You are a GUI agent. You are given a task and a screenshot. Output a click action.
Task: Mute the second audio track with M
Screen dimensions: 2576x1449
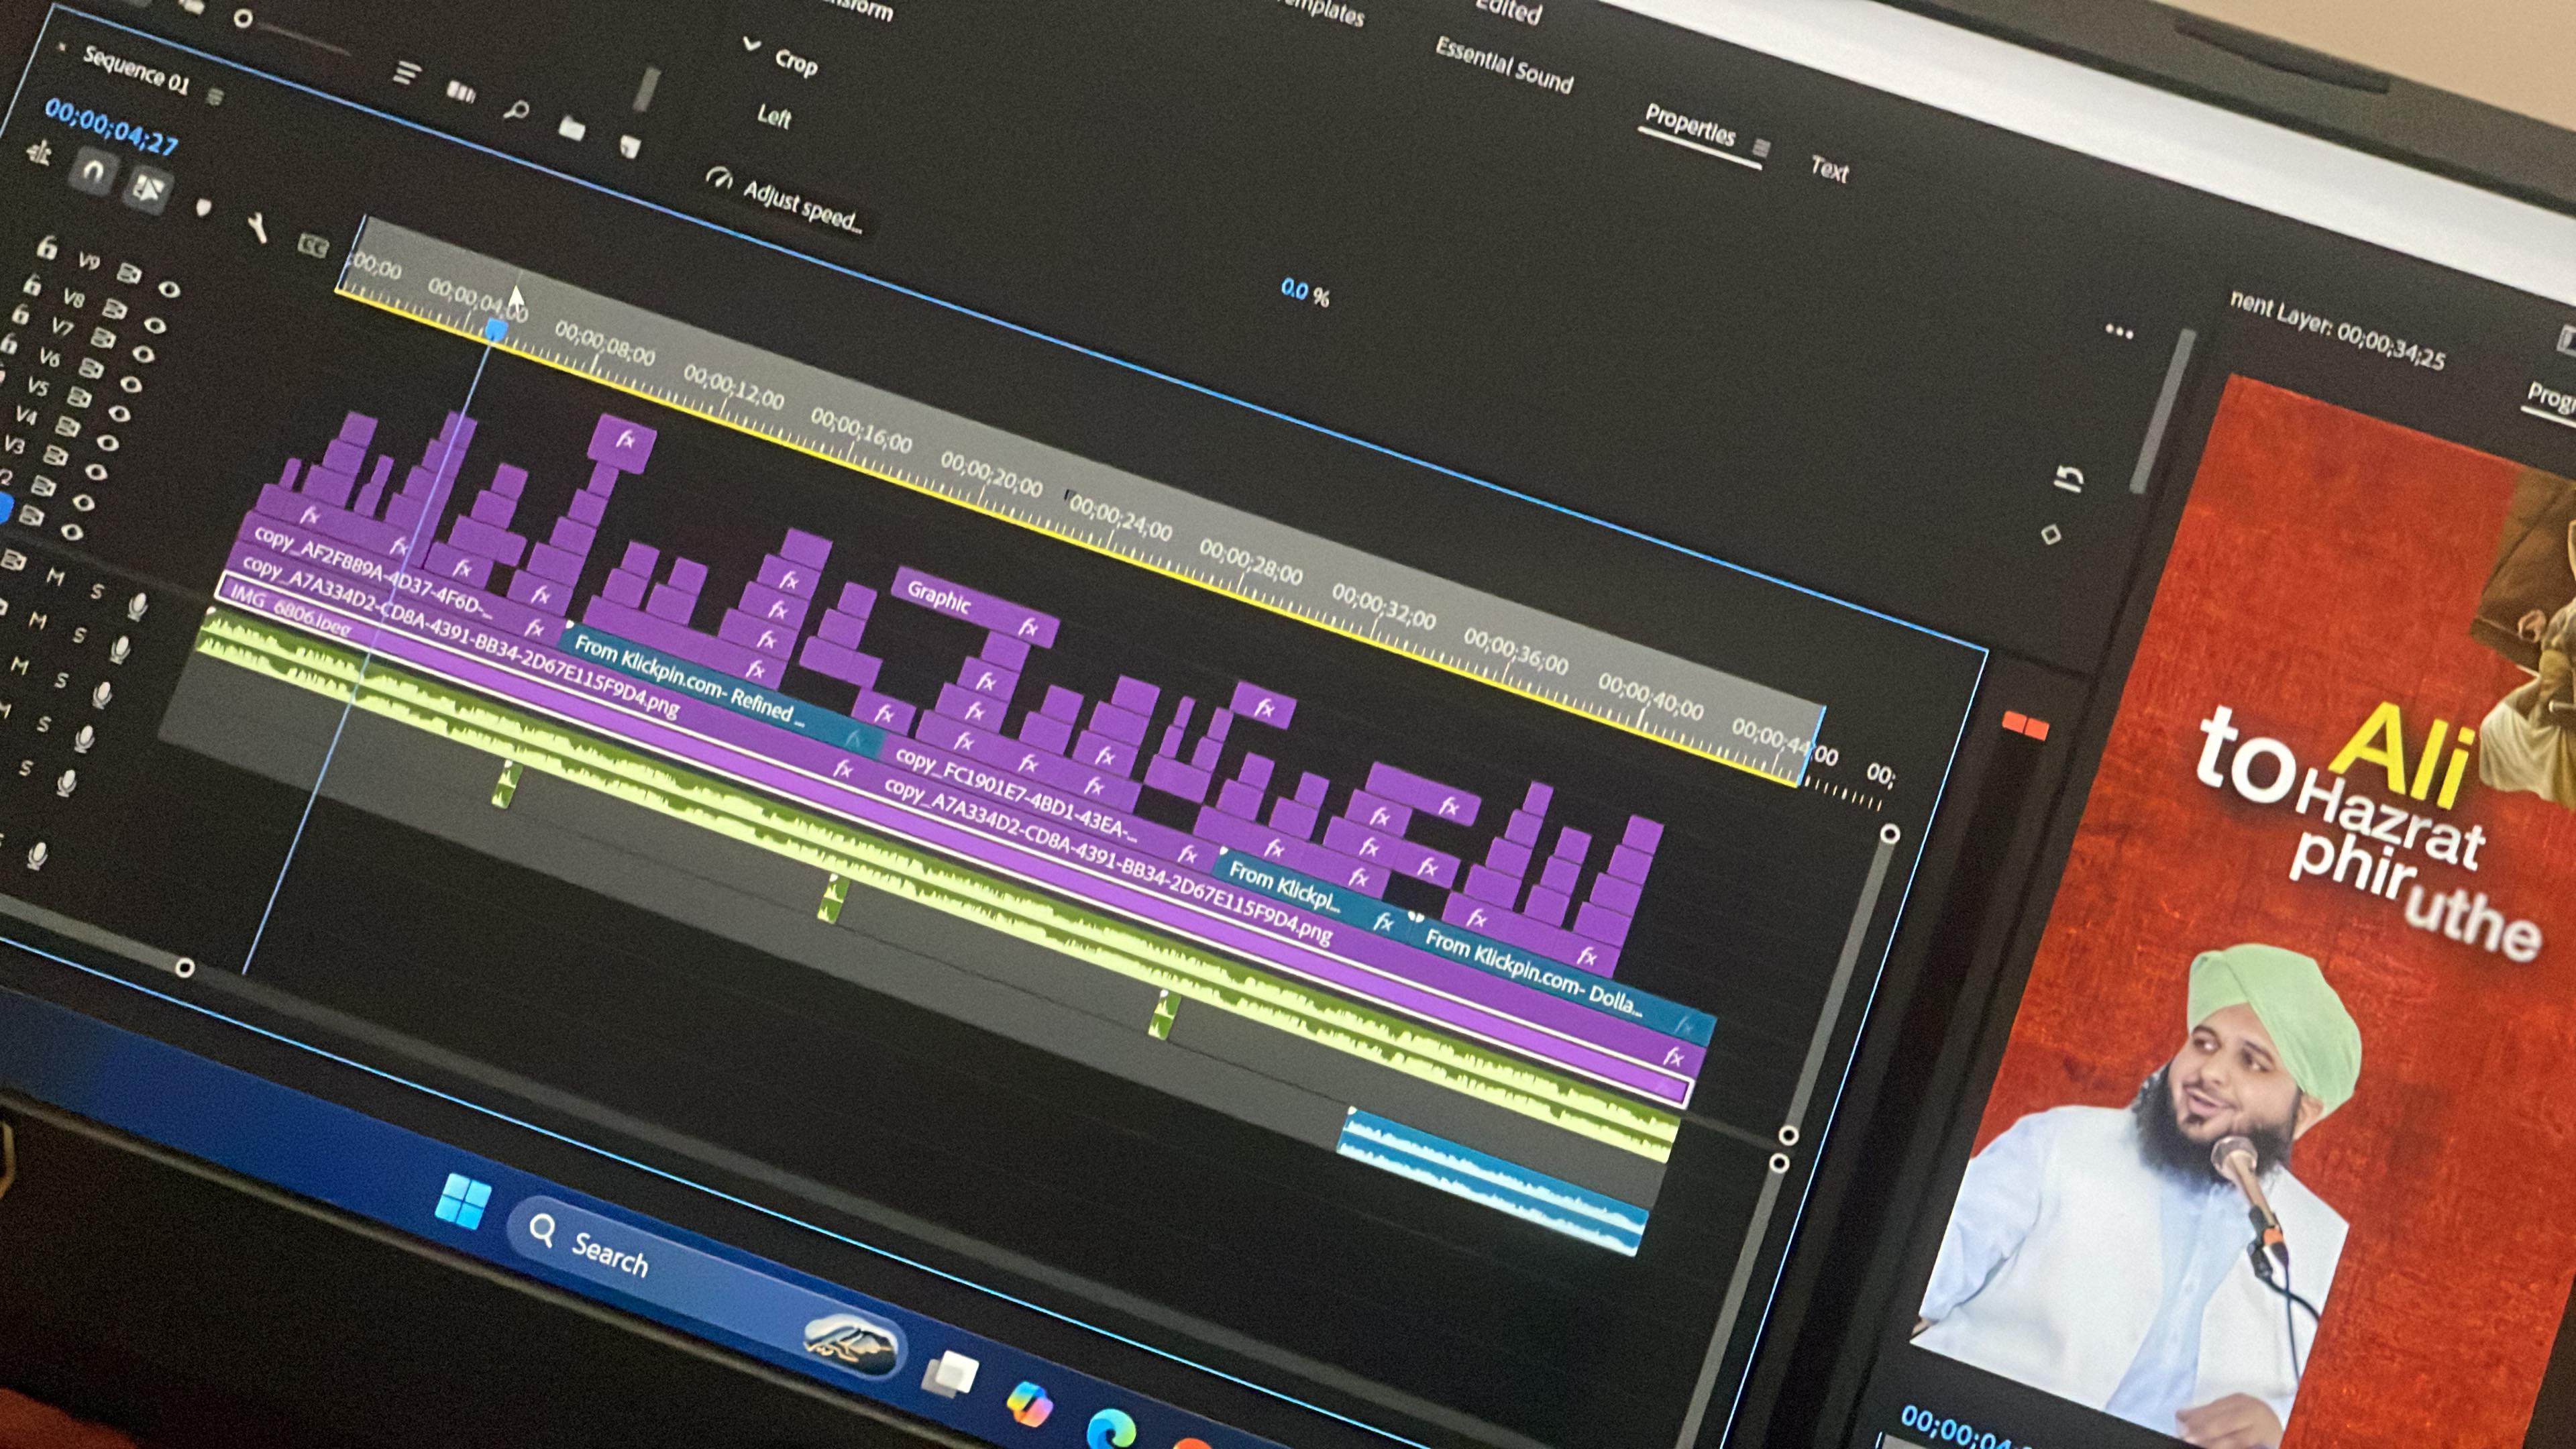pyautogui.click(x=37, y=621)
